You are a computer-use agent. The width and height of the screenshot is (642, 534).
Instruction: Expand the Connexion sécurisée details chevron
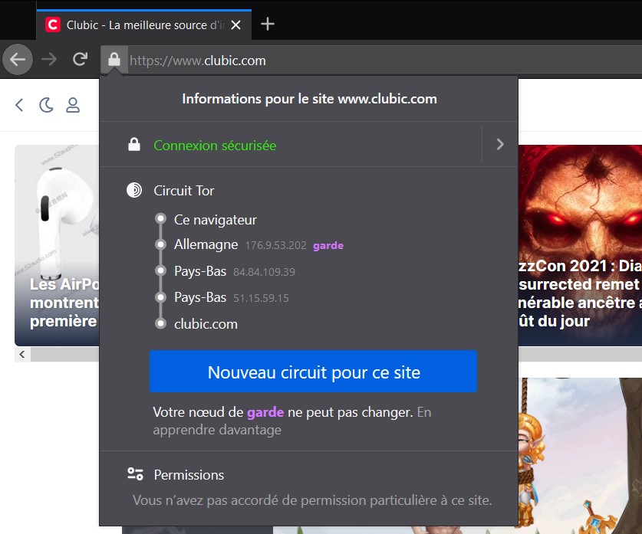point(499,144)
